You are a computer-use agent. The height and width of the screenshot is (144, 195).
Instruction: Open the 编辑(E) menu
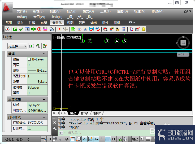coord(38,11)
